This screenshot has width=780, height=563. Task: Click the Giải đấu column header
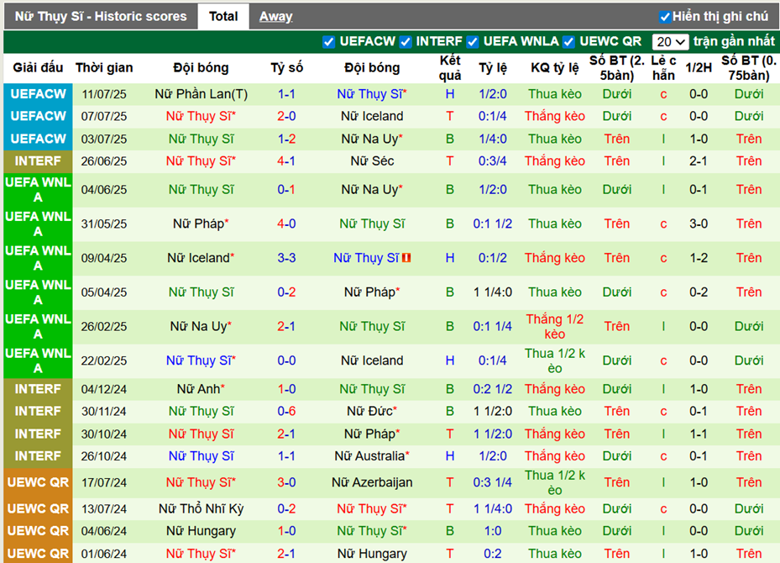[x=38, y=68]
